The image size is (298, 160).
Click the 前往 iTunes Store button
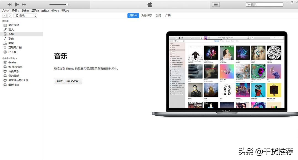tap(68, 81)
